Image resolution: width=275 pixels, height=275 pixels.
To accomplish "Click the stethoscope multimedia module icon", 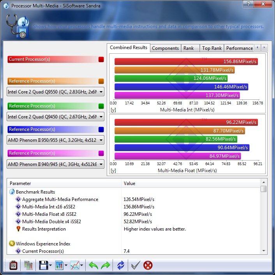I will point(17,26).
